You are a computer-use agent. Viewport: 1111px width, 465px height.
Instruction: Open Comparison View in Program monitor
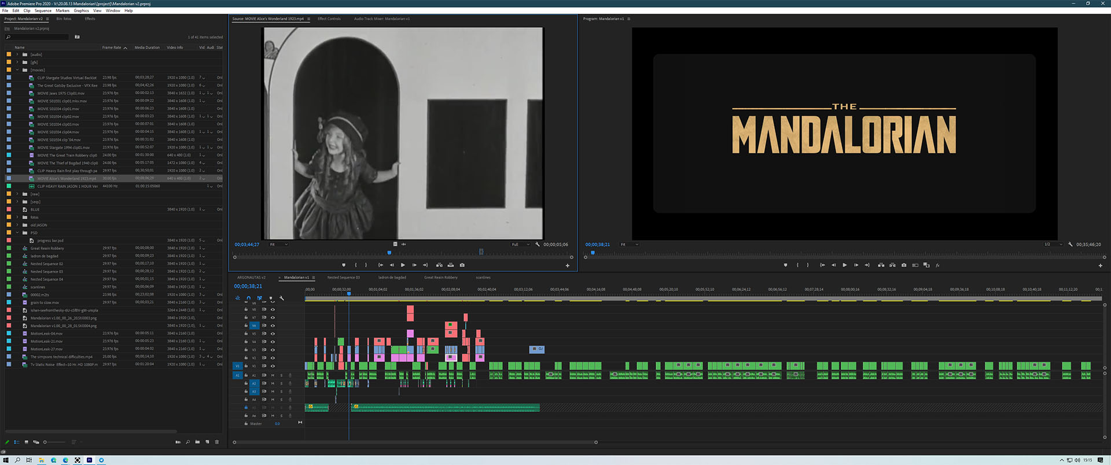click(915, 265)
